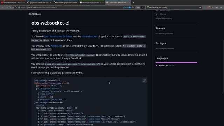Open the Open Broadcaster Software link
224x126 pixels.
(58, 36)
